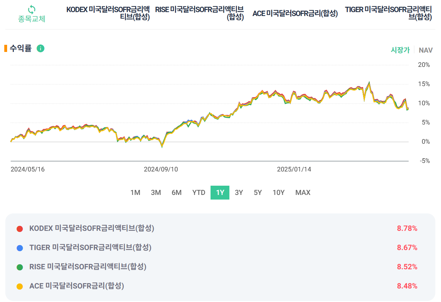
Task: Click the red KODEX legend dot
Action: pyautogui.click(x=20, y=228)
